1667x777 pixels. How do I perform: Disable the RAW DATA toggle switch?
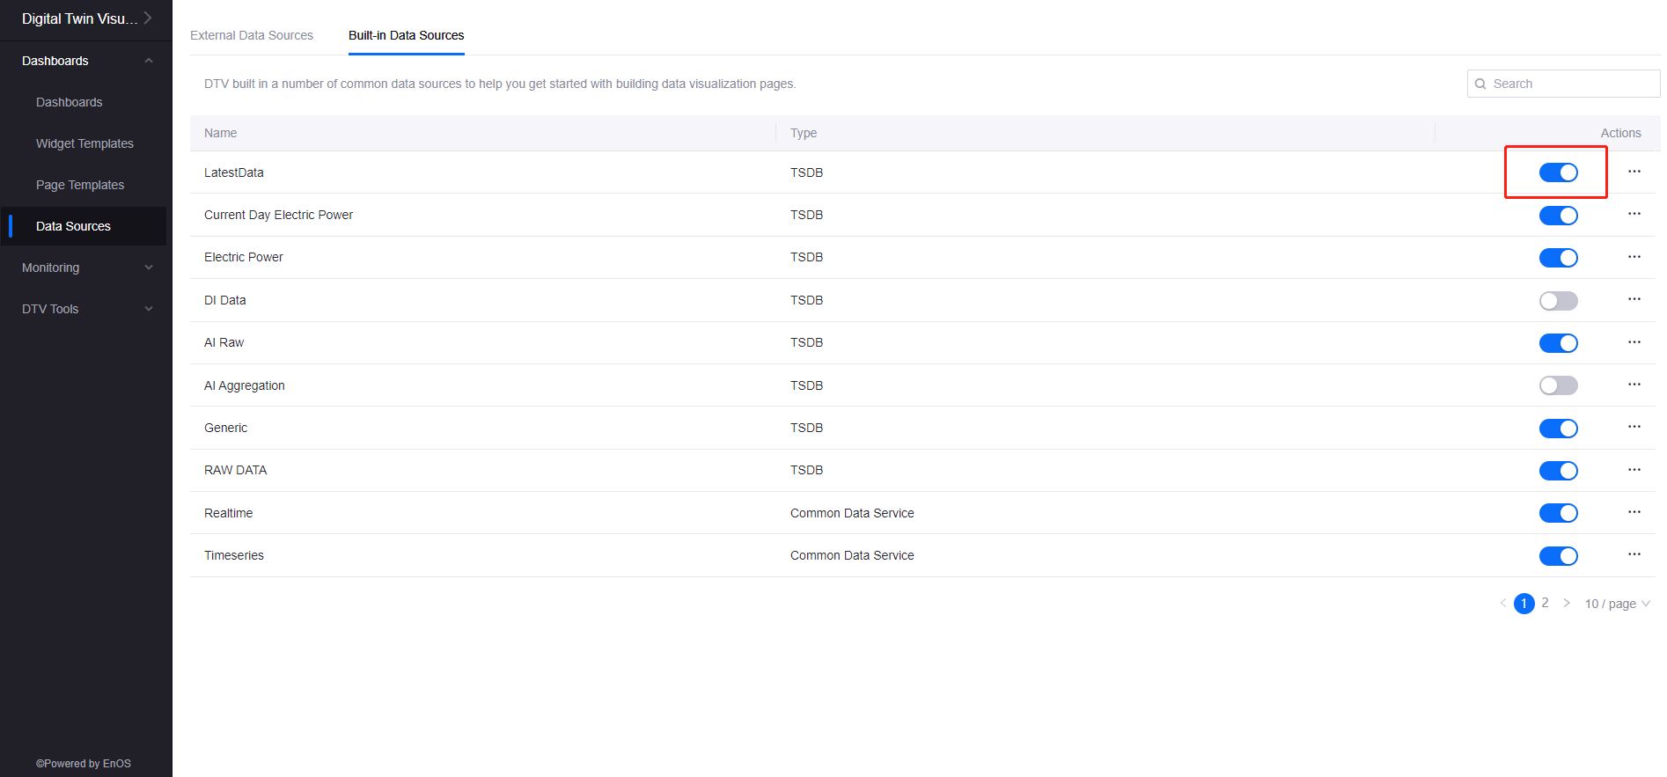point(1558,471)
